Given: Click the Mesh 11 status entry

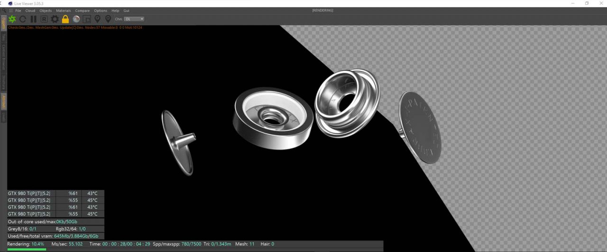Looking at the screenshot, I should tap(245, 244).
